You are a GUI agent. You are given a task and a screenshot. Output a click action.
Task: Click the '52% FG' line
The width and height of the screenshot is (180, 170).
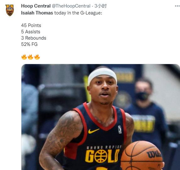(x=29, y=44)
